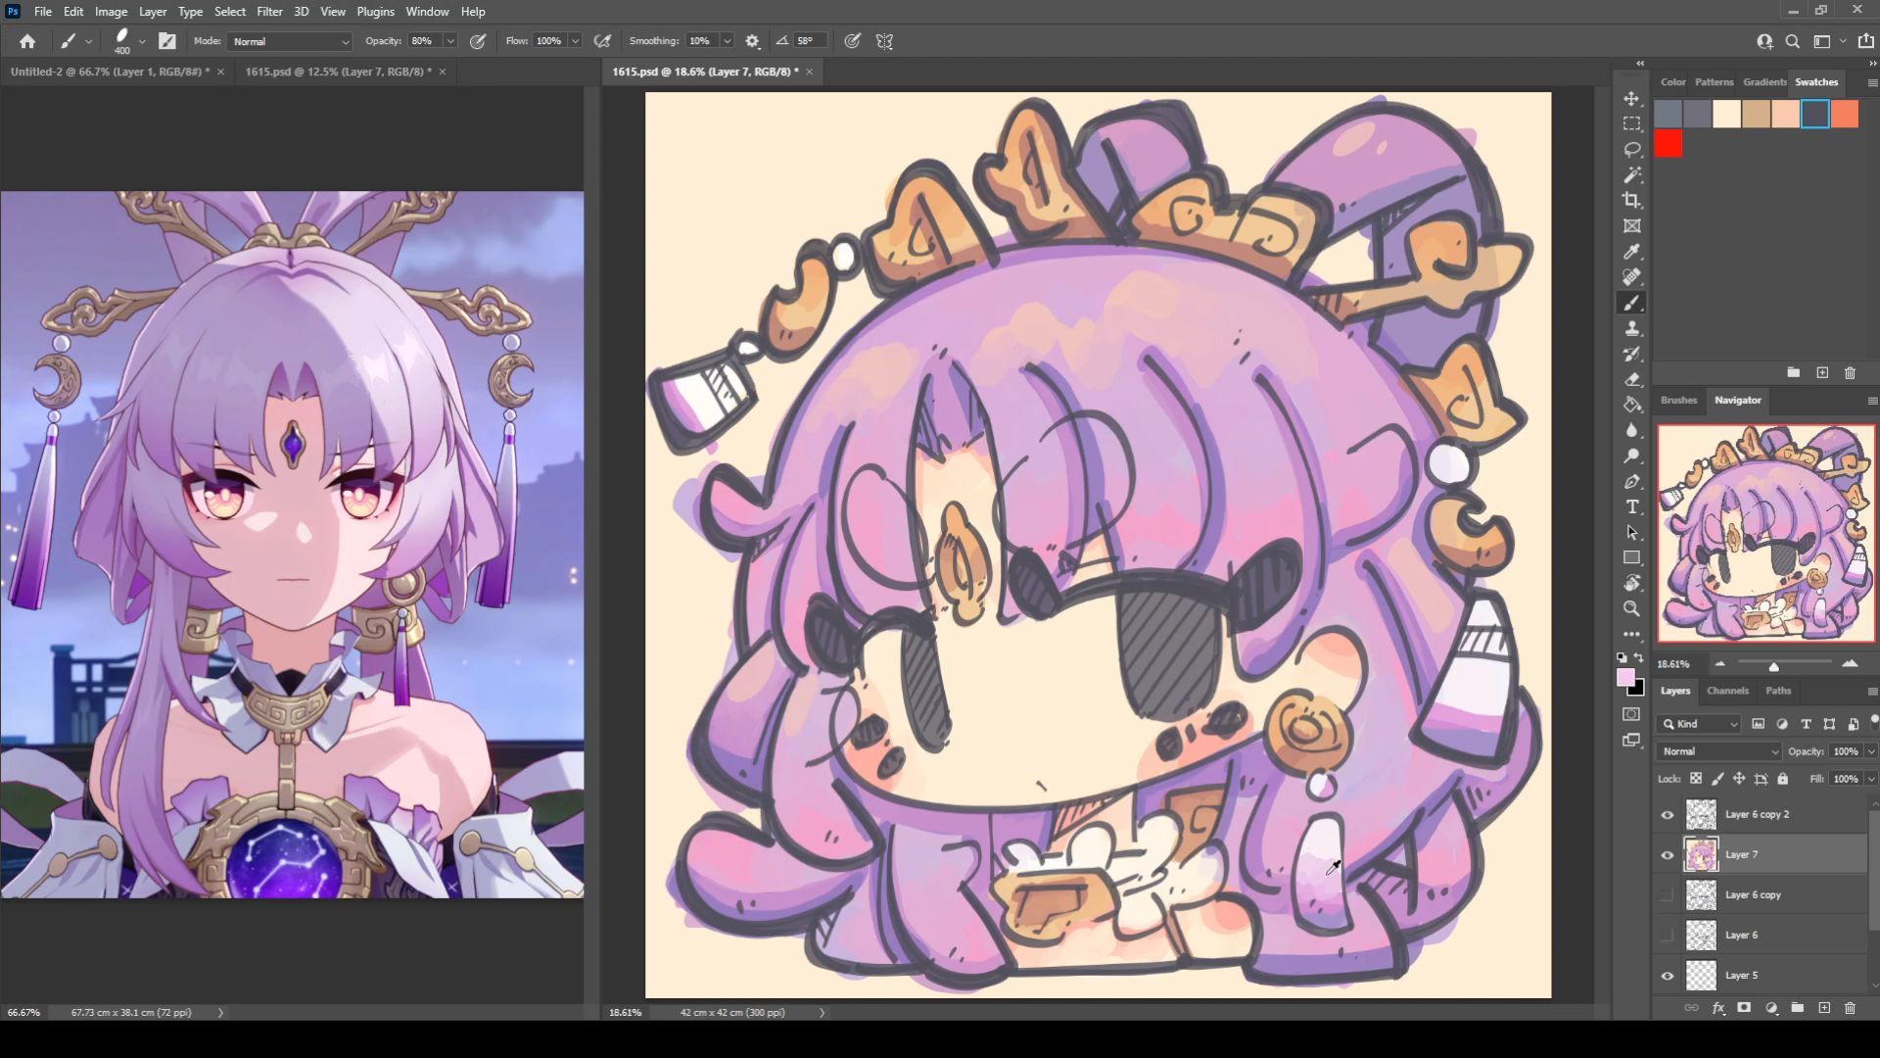Hide Layer 7 visibility
This screenshot has width=1880, height=1058.
1668,854
